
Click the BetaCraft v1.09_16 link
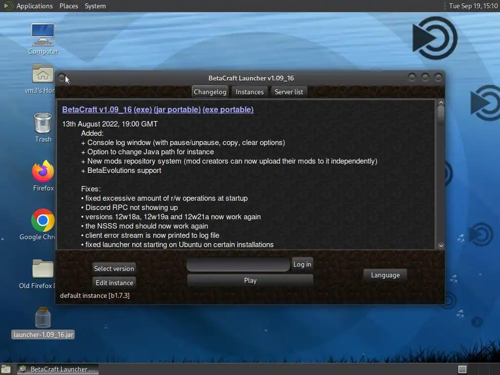pyautogui.click(x=97, y=109)
